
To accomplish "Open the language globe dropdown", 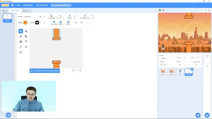I will click(13, 5).
